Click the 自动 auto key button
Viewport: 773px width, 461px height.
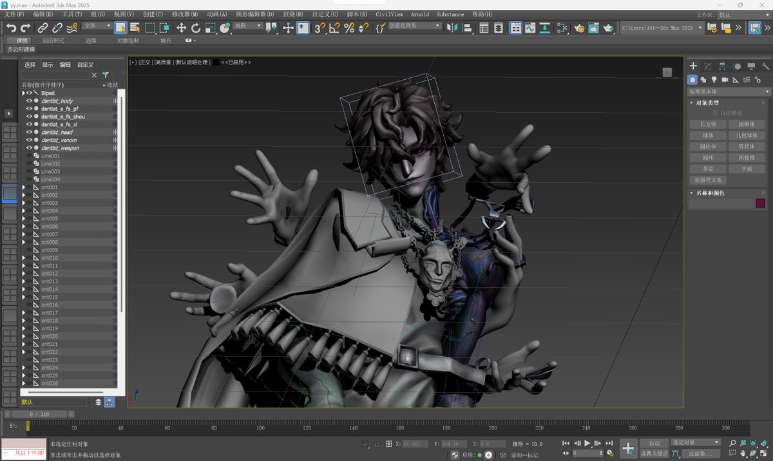coord(654,443)
